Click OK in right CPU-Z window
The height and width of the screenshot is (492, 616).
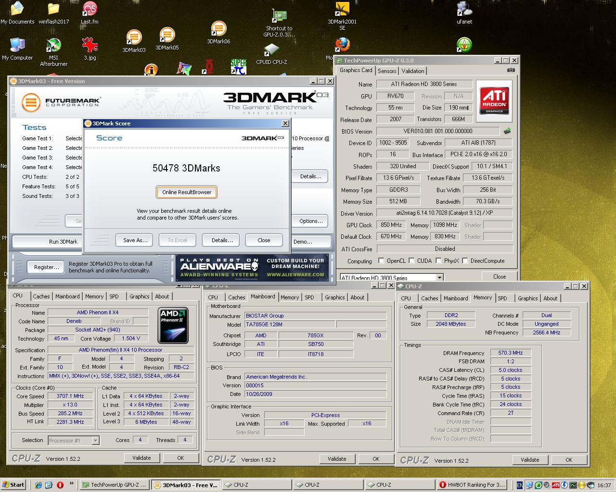tap(569, 460)
